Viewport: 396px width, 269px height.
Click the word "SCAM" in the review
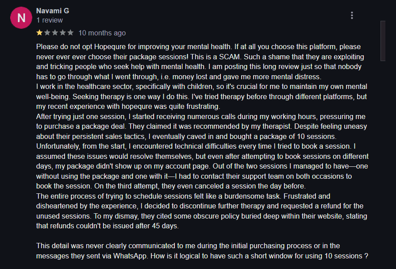(229, 57)
